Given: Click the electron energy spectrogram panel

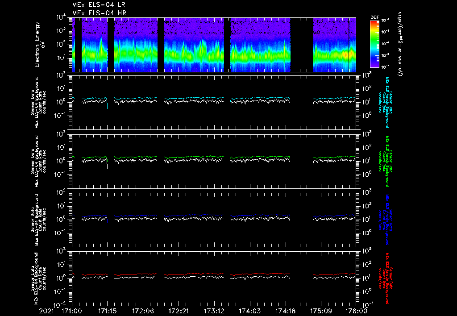Looking at the screenshot, I should [214, 45].
